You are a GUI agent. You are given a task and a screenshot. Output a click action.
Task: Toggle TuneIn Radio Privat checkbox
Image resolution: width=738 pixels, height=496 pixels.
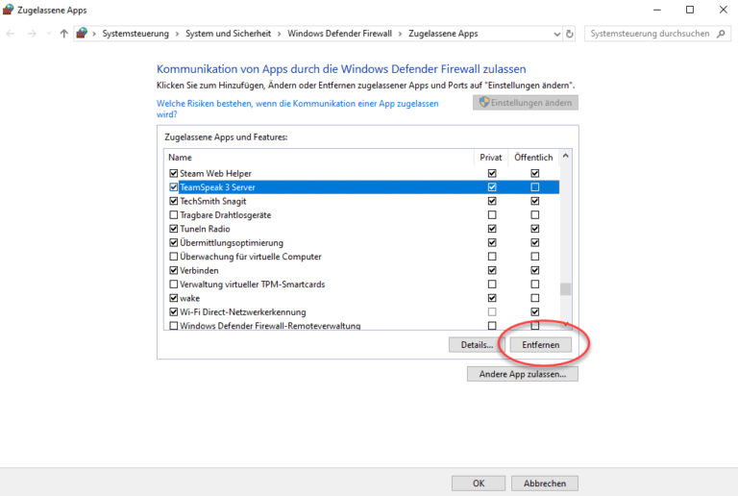492,229
